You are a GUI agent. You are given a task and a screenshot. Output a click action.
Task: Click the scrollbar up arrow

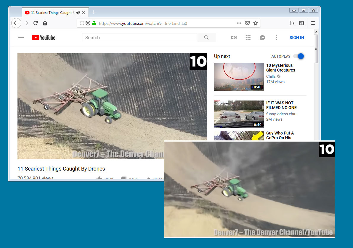pyautogui.click(x=316, y=32)
